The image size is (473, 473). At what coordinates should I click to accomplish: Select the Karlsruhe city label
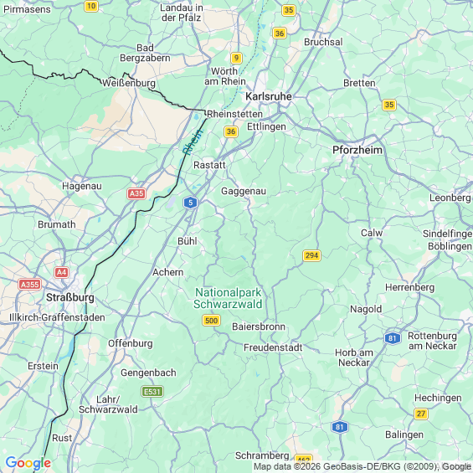point(269,96)
